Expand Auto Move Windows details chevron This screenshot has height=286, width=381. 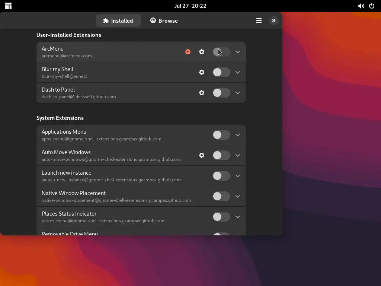click(x=238, y=155)
